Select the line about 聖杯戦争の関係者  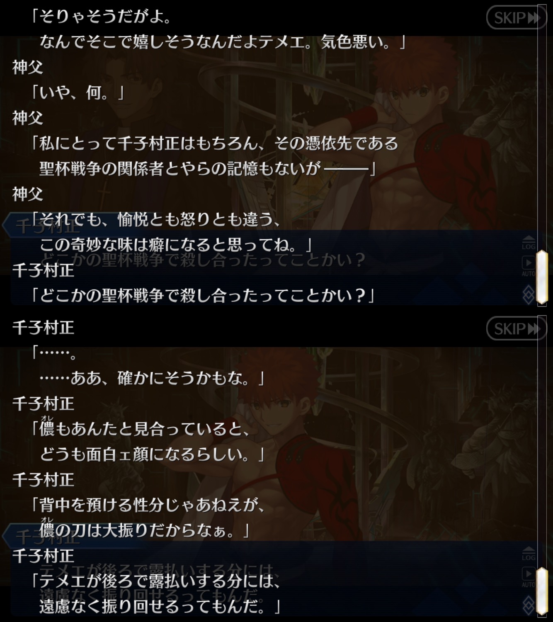(x=207, y=168)
